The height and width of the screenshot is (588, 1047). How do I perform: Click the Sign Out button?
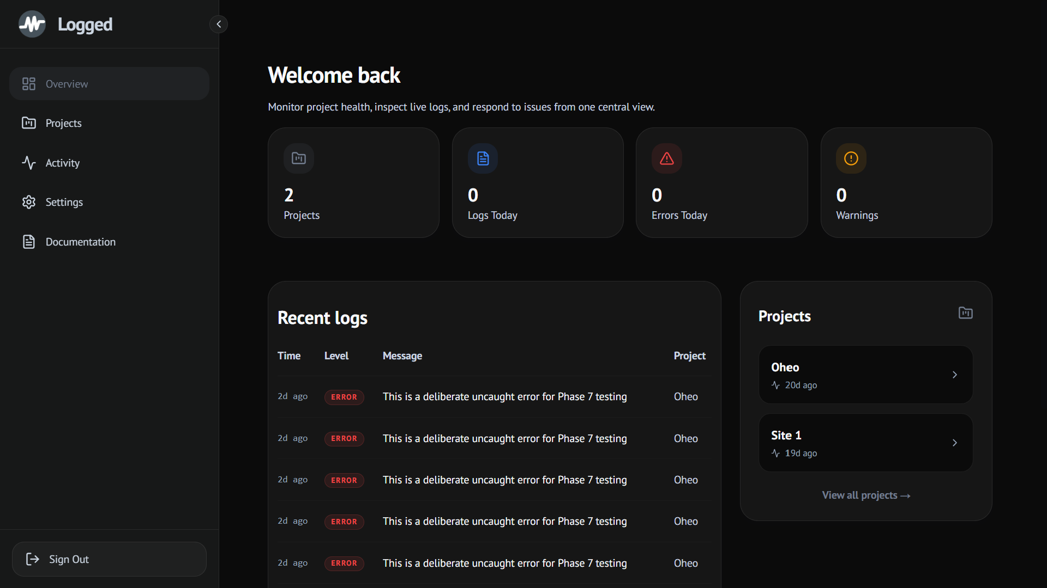109,559
